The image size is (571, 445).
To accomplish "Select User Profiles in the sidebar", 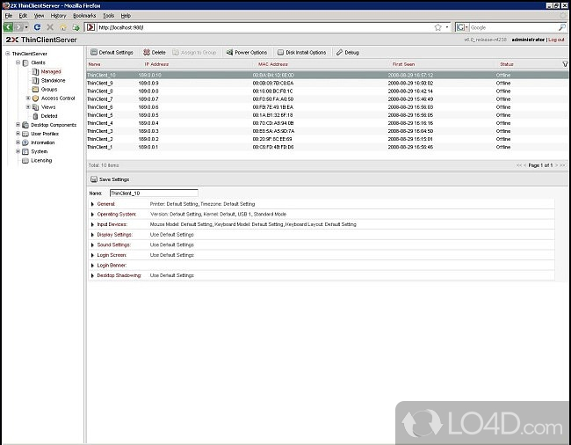I will [x=45, y=134].
